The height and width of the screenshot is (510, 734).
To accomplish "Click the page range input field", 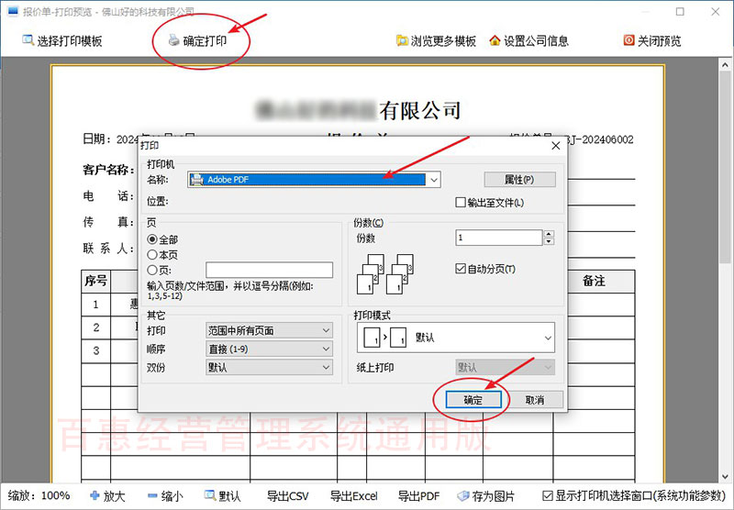I will point(269,270).
